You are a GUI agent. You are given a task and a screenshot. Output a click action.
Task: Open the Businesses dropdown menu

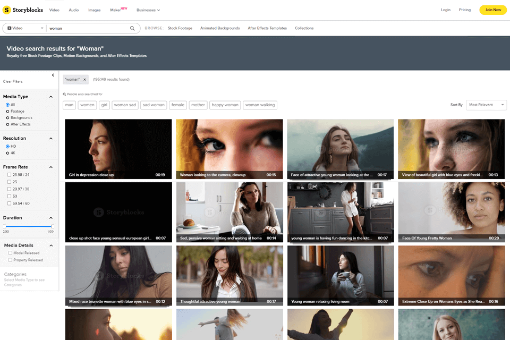click(148, 10)
